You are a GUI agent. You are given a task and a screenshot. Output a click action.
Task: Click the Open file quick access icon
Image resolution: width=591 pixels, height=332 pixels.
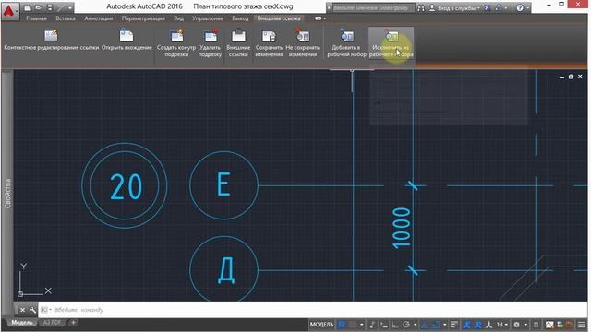[x=39, y=7]
